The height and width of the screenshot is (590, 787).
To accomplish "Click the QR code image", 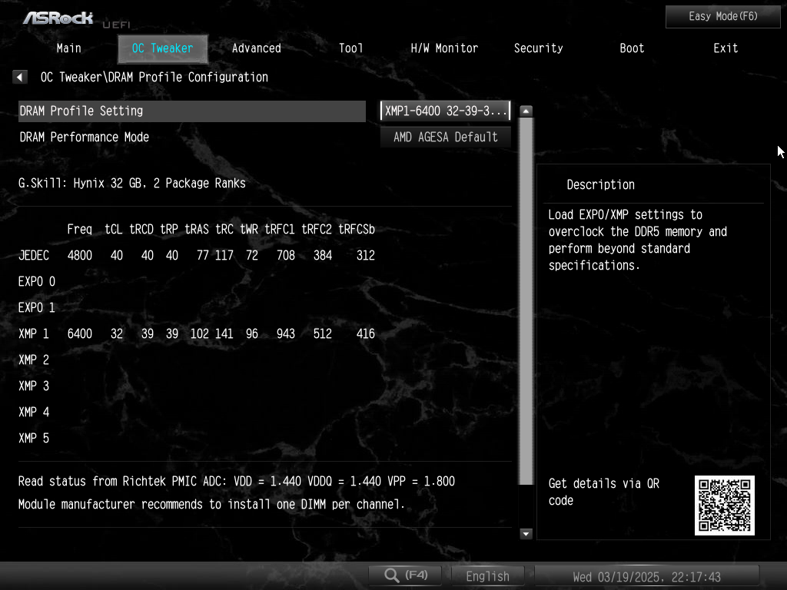I will (724, 505).
